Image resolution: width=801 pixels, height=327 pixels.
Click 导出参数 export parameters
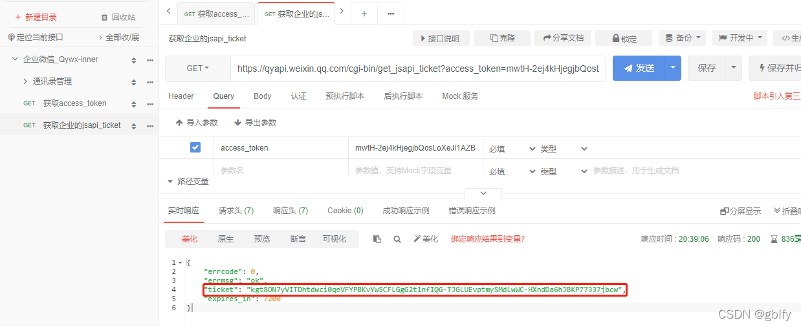255,123
